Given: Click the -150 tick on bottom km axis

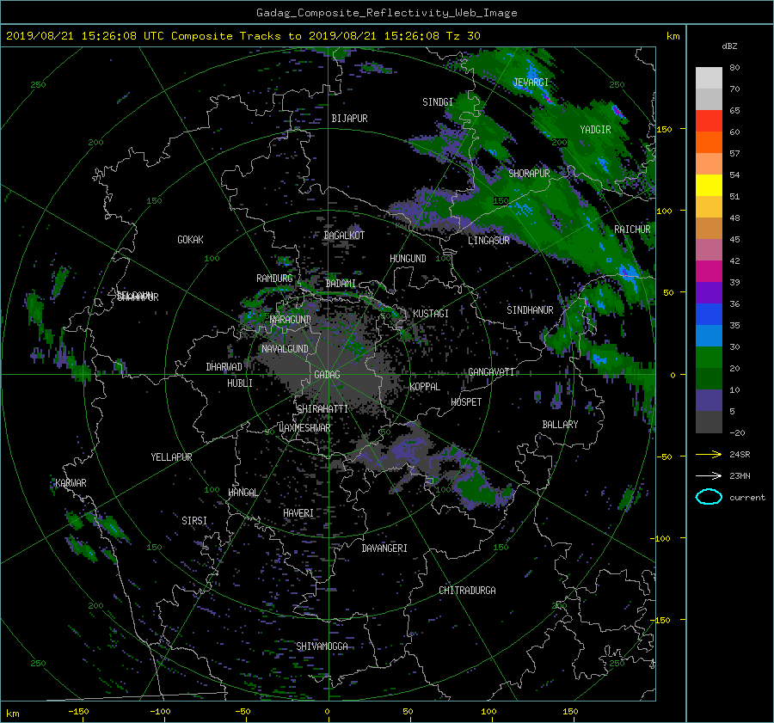Looking at the screenshot, I should point(78,712).
